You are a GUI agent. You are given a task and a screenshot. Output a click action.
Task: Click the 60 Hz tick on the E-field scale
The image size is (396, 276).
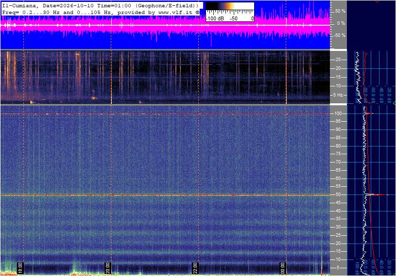tap(338, 179)
